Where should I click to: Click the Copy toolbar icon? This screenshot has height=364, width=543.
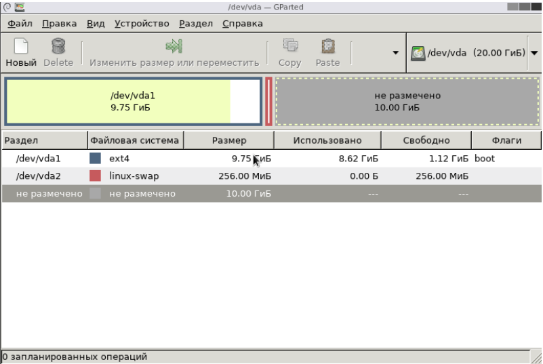point(290,45)
